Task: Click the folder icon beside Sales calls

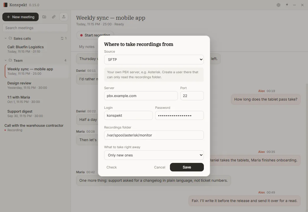Action: click(10, 38)
